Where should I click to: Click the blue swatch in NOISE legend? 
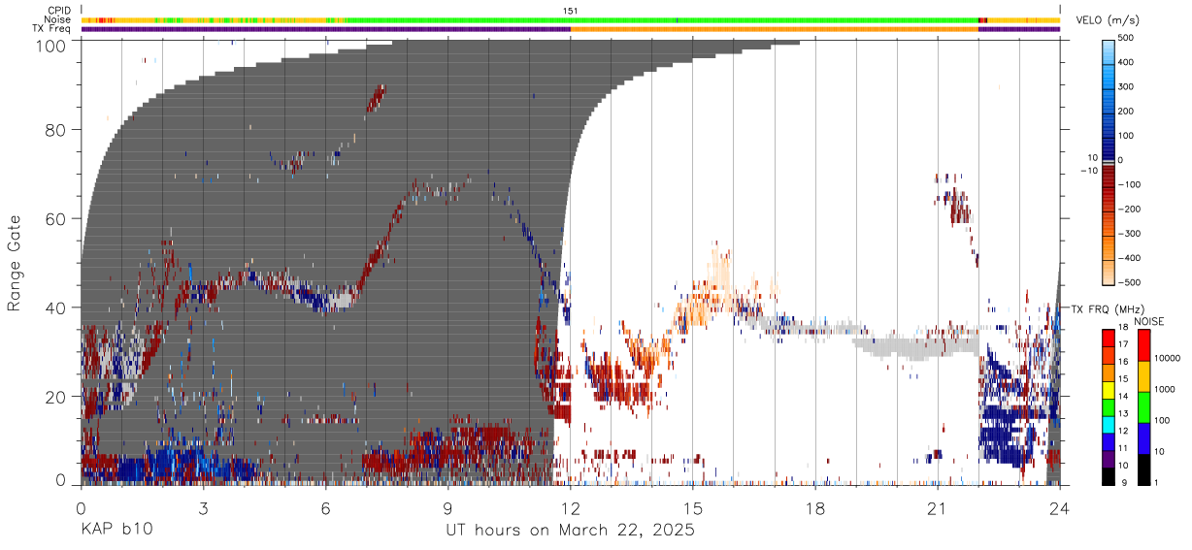click(1142, 437)
